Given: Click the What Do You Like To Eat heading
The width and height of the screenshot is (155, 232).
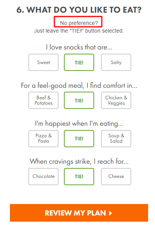Looking at the screenshot, I should tap(79, 10).
